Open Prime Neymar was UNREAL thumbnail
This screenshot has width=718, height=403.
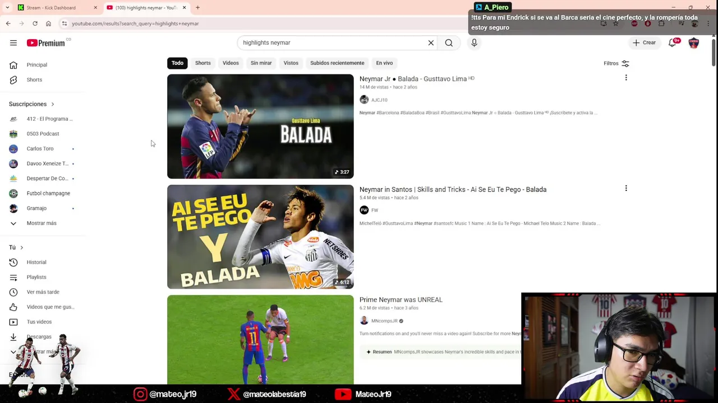pos(260,339)
